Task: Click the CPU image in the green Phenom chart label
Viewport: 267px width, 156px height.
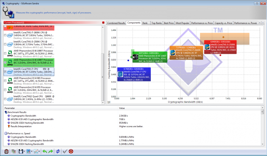Action: point(136,57)
